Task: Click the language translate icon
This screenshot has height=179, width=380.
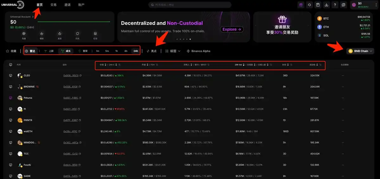Action: [344, 5]
